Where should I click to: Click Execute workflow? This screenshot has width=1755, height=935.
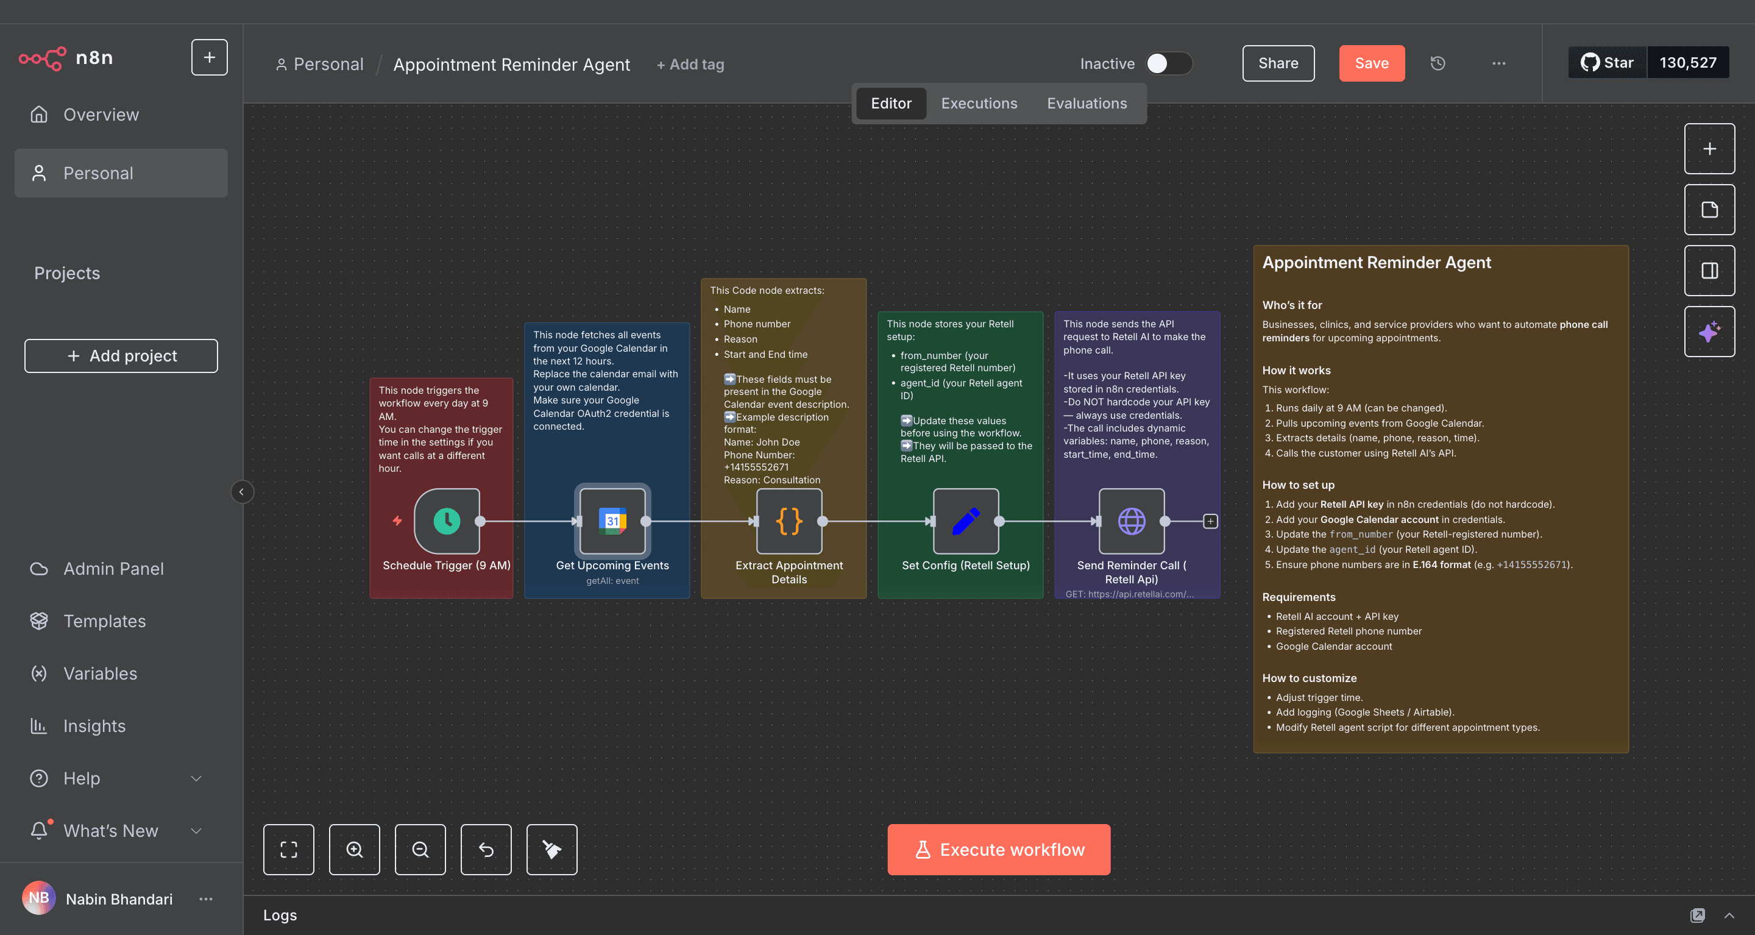(x=999, y=850)
